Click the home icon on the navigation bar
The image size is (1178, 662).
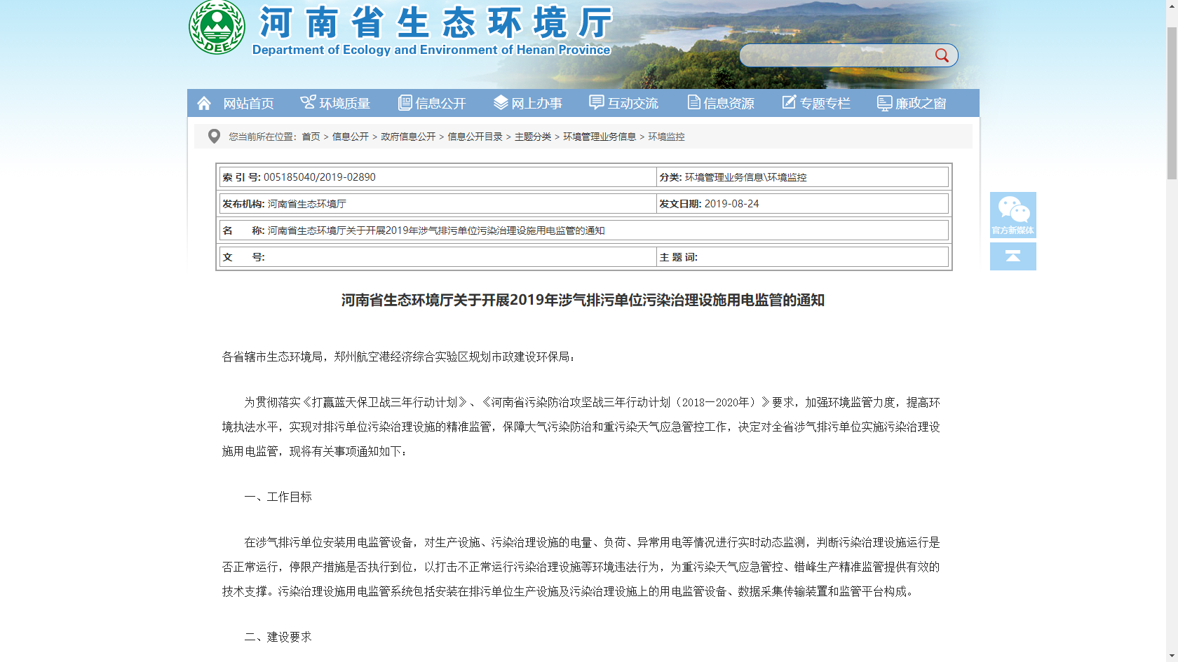[x=204, y=102]
